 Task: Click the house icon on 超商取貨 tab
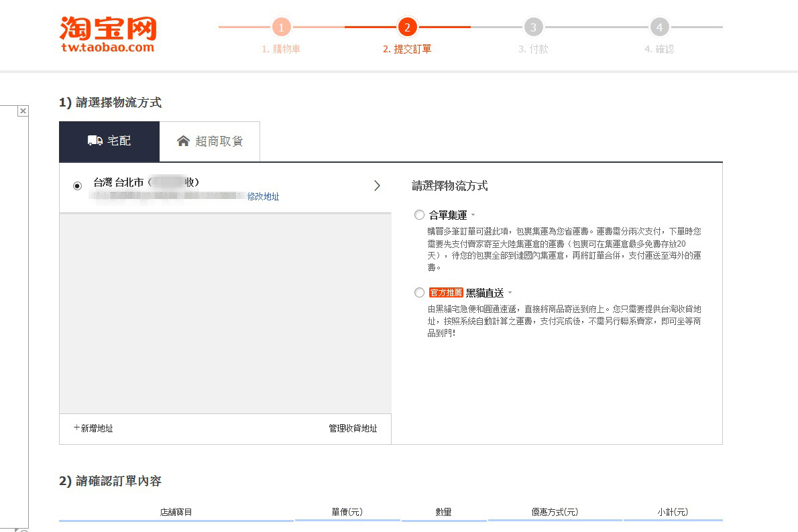pos(183,141)
